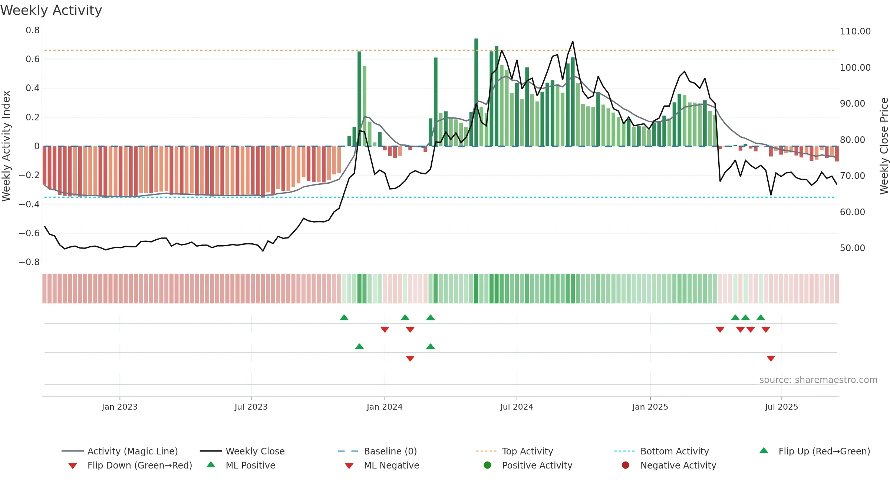The width and height of the screenshot is (890, 500).
Task: Click the green Flip Up triangle in the legend
Action: [764, 450]
